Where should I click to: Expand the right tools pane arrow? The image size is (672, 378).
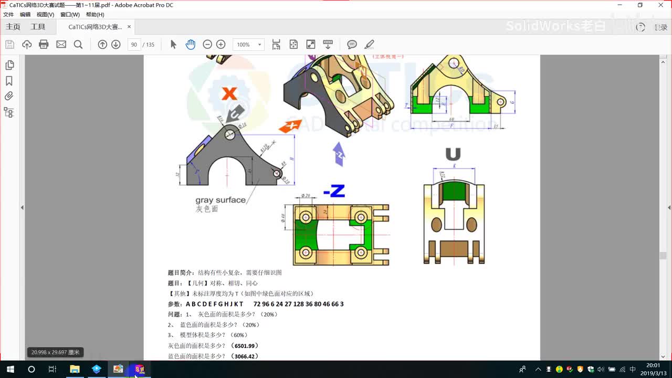pyautogui.click(x=669, y=208)
